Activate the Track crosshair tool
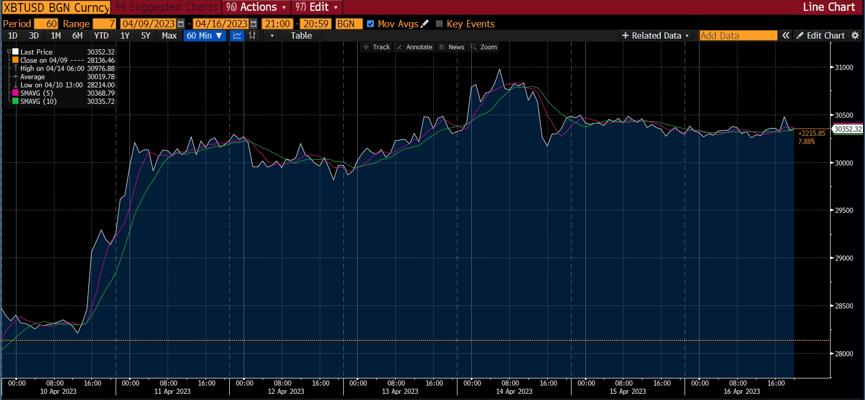This screenshot has height=400, width=865. pos(377,47)
